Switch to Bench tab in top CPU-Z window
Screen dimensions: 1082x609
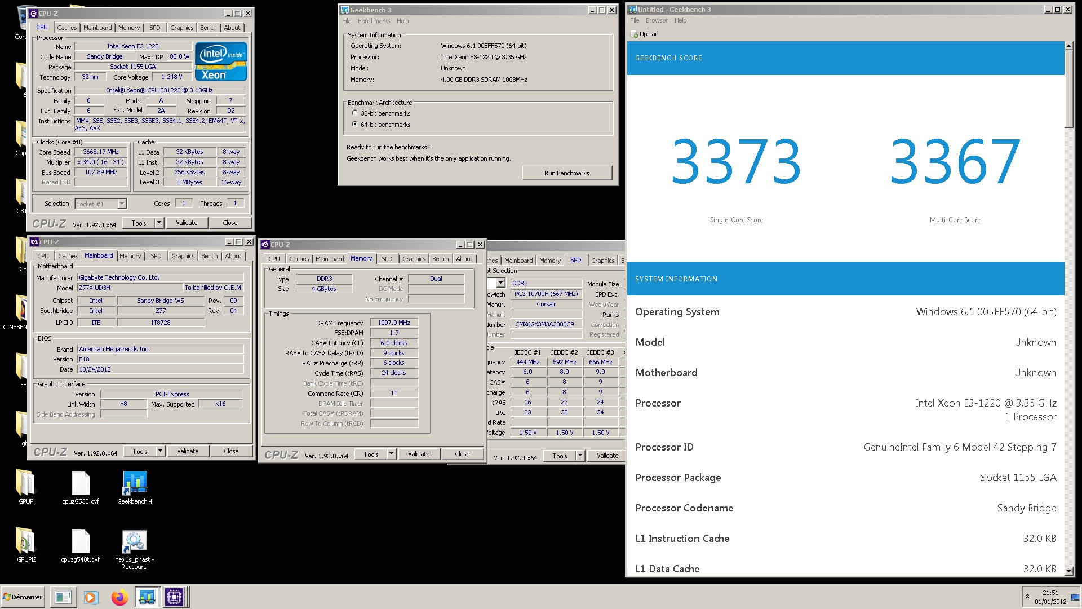[x=208, y=28]
